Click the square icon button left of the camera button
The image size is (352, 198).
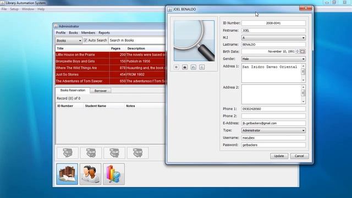(x=177, y=67)
